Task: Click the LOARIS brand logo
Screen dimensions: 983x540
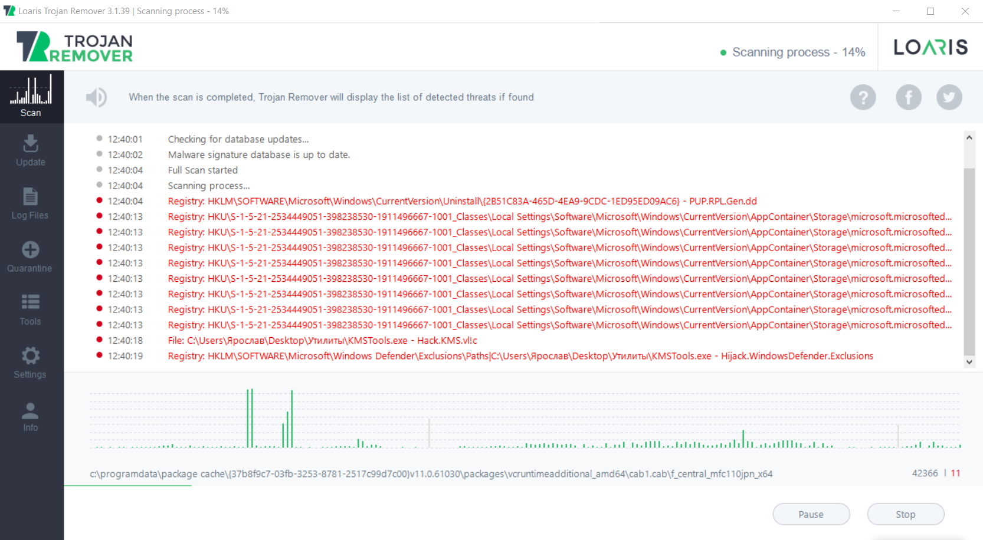Action: tap(930, 47)
